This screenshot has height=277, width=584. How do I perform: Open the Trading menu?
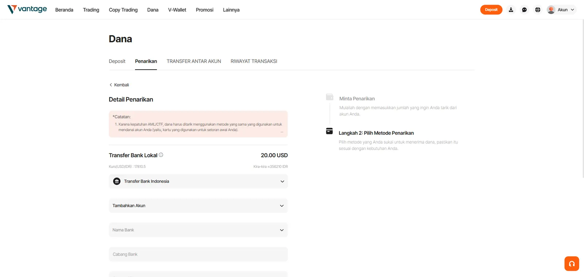coord(91,10)
